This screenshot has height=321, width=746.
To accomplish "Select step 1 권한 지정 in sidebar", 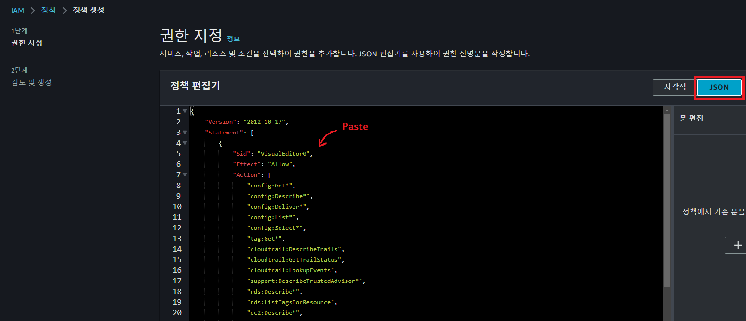I will 27,42.
